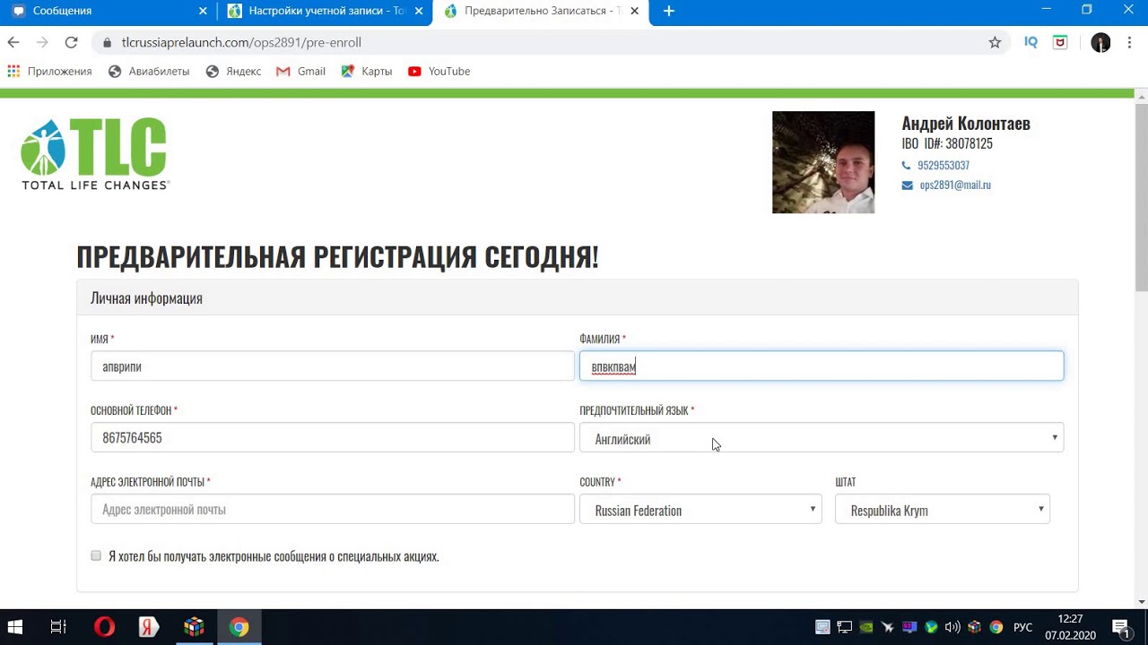Click the Адрес электронной почты field
This screenshot has width=1148, height=645.
tap(332, 510)
